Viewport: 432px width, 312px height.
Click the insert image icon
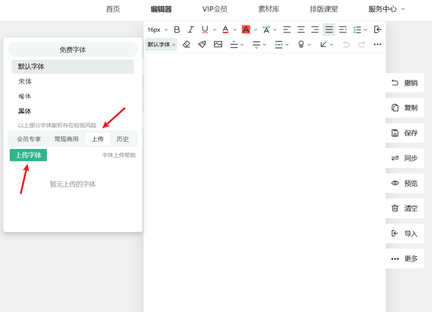218,44
